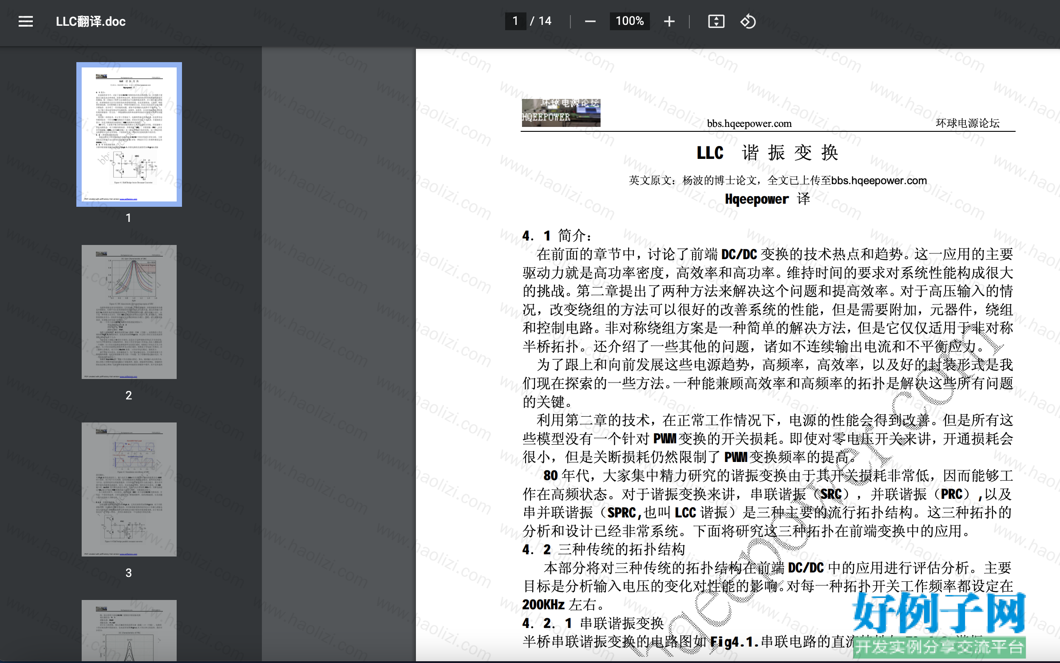Click the rotate counterclockwise icon

748,21
